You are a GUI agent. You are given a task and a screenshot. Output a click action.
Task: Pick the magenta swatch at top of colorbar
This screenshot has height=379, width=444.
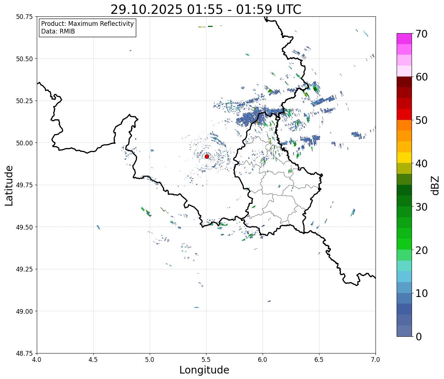(404, 39)
